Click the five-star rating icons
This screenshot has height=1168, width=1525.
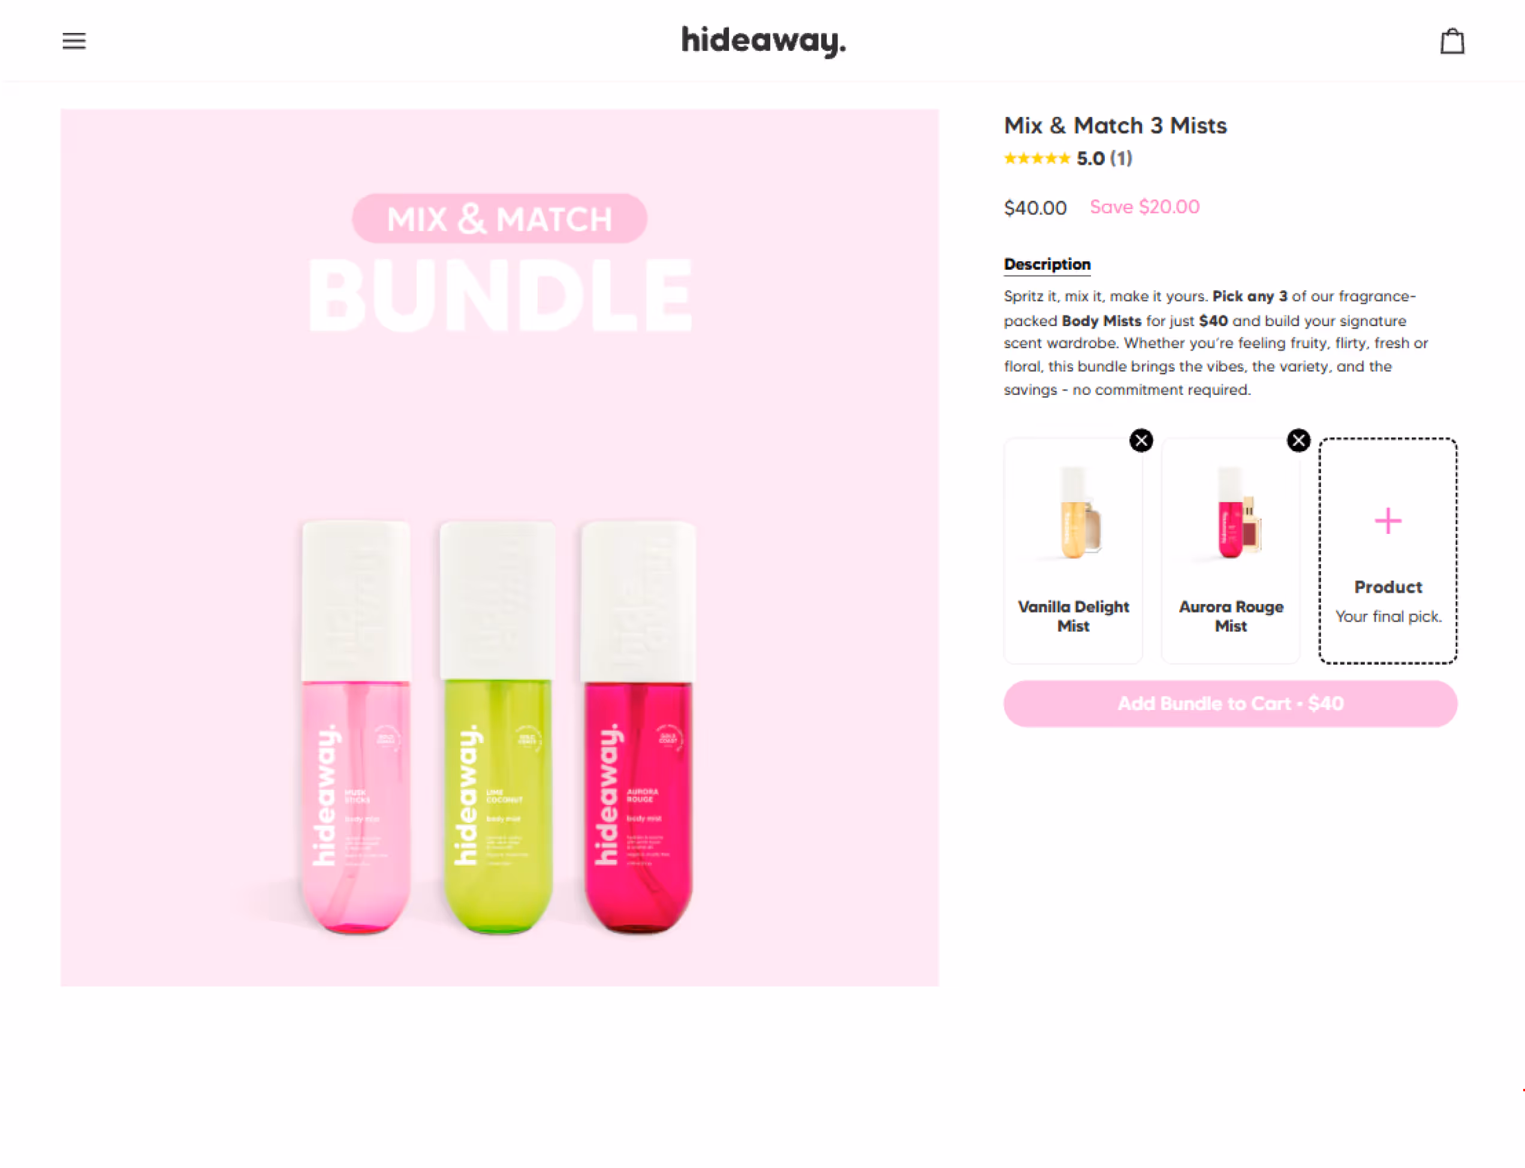point(1036,159)
